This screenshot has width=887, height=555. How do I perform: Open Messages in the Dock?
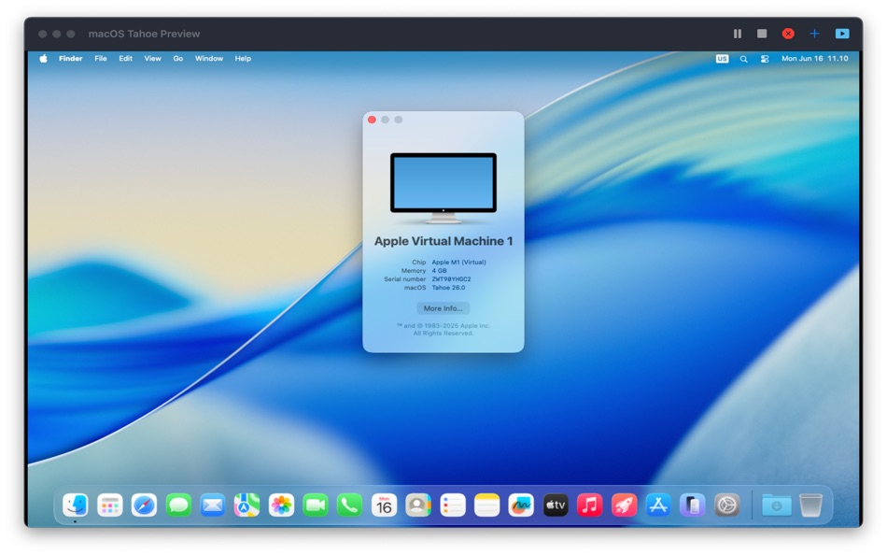click(178, 505)
